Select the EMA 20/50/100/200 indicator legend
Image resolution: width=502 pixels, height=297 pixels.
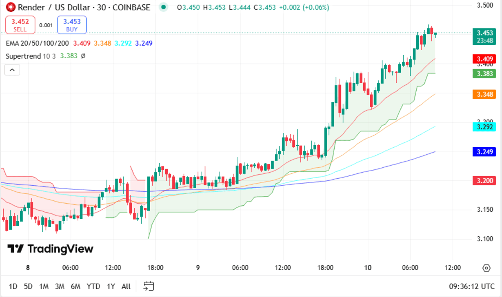[x=38, y=43]
